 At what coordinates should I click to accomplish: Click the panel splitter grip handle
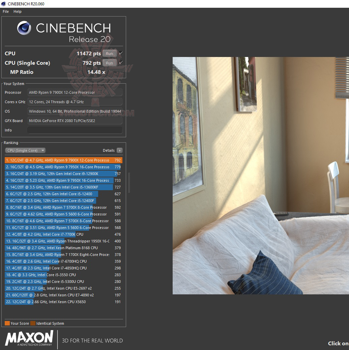pyautogui.click(x=129, y=182)
